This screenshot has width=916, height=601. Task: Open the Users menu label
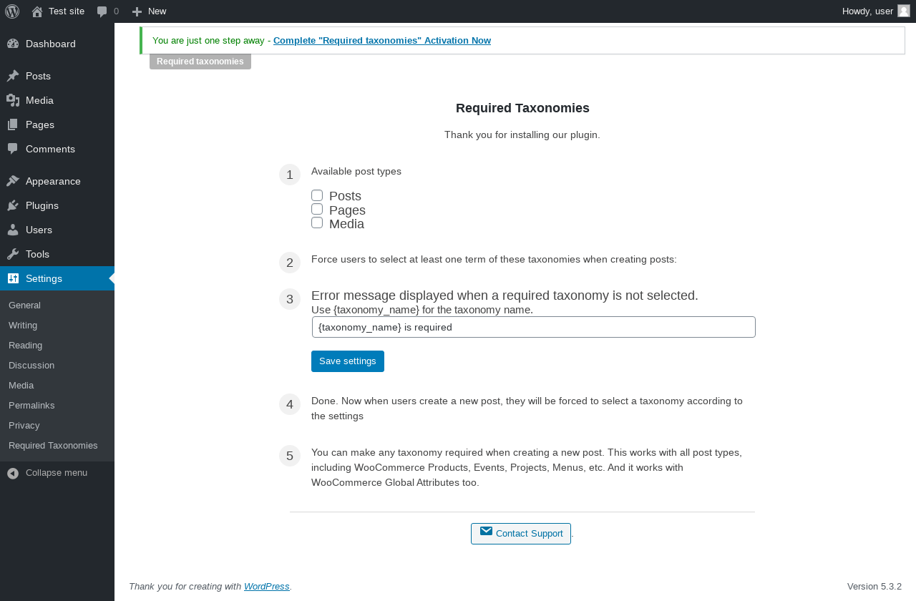[39, 230]
